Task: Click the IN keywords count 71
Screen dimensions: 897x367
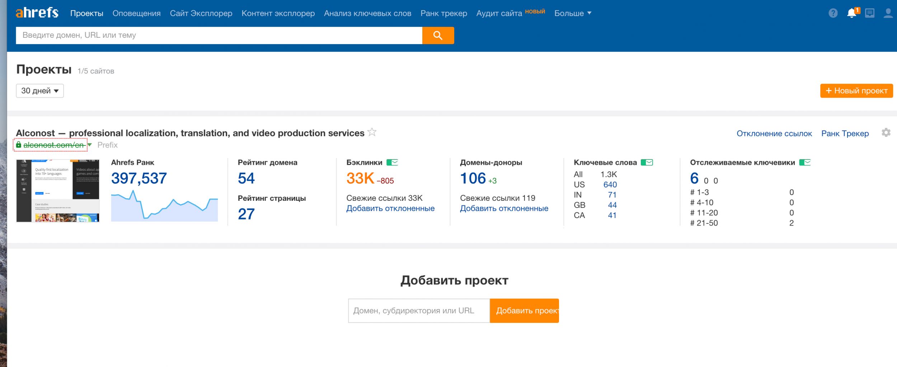Action: [612, 195]
